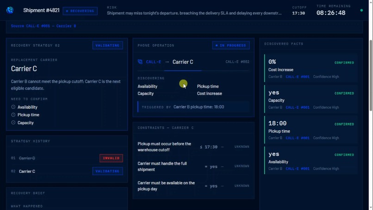
Task: Click the app logo icon
Action: click(x=10, y=10)
